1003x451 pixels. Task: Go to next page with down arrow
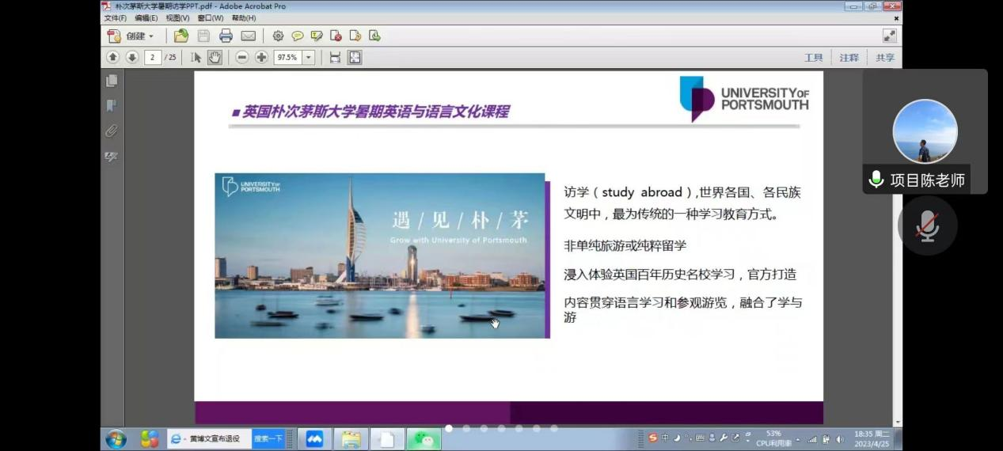tap(131, 57)
